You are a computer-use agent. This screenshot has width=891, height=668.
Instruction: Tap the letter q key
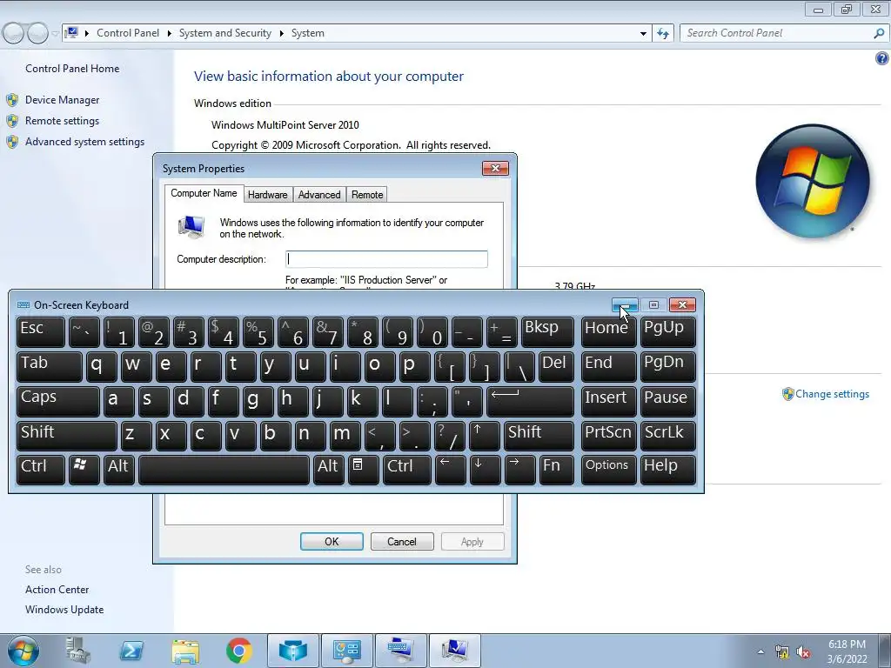(x=102, y=367)
